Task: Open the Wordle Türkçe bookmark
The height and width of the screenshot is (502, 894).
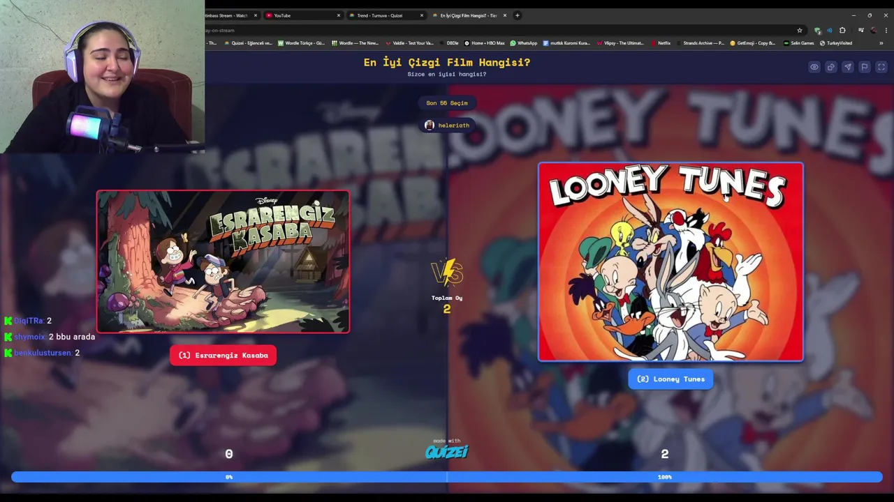Action: 301,43
